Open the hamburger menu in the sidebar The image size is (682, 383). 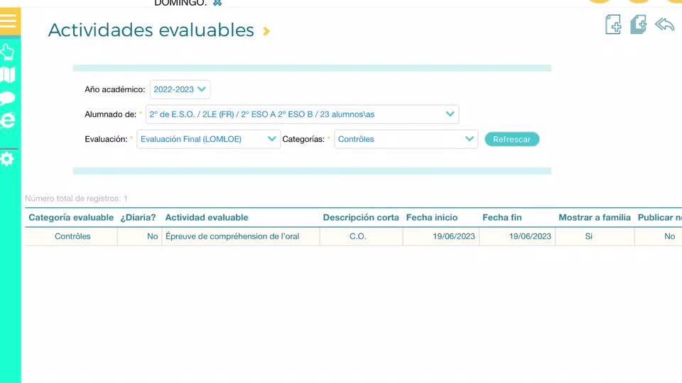point(9,21)
